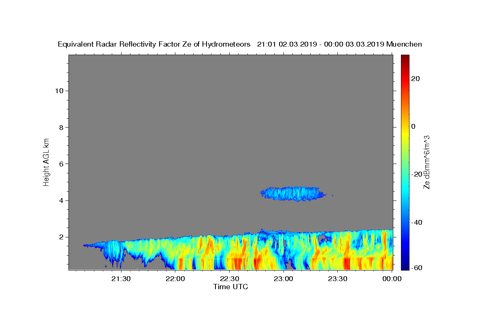The image size is (486, 324).
Task: Click the colorbar '-40' value label
Action: coord(417,222)
